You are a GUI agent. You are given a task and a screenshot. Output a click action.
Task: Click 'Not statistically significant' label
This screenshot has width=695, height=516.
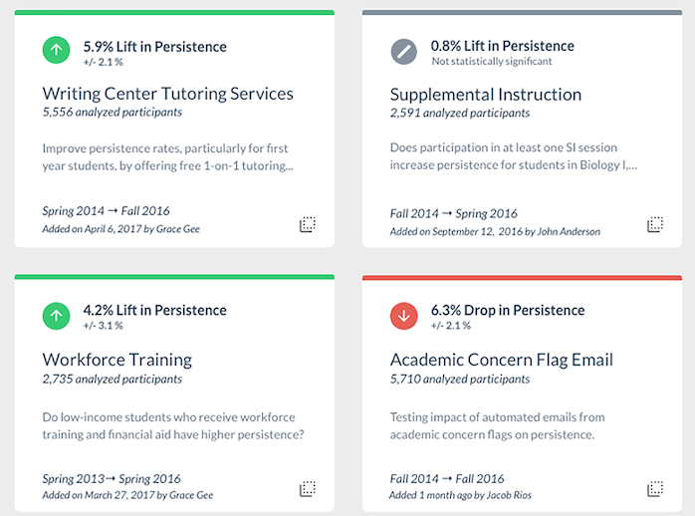coord(492,61)
